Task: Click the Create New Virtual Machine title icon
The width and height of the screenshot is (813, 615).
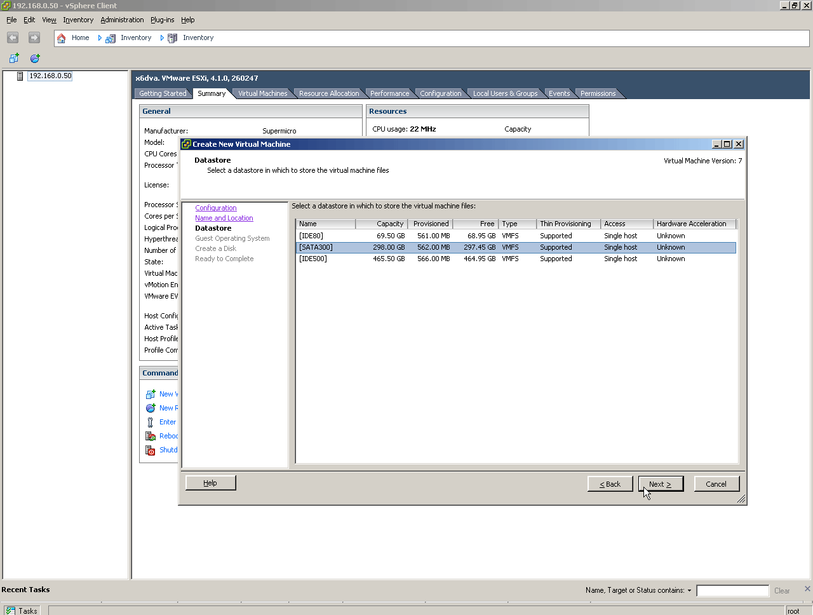Action: point(186,144)
